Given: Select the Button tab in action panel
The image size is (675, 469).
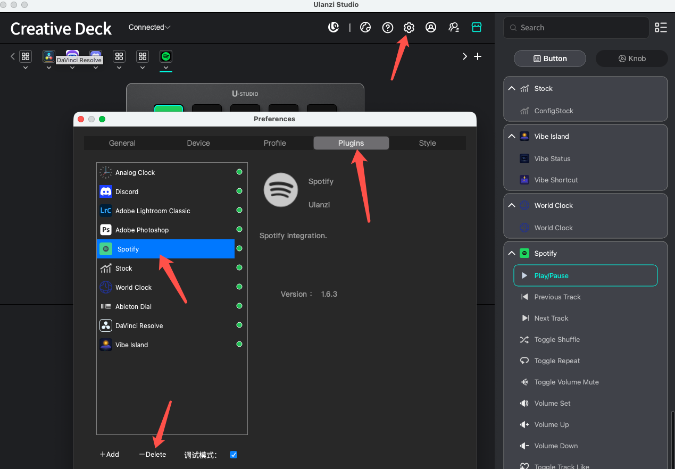Looking at the screenshot, I should click(x=550, y=58).
